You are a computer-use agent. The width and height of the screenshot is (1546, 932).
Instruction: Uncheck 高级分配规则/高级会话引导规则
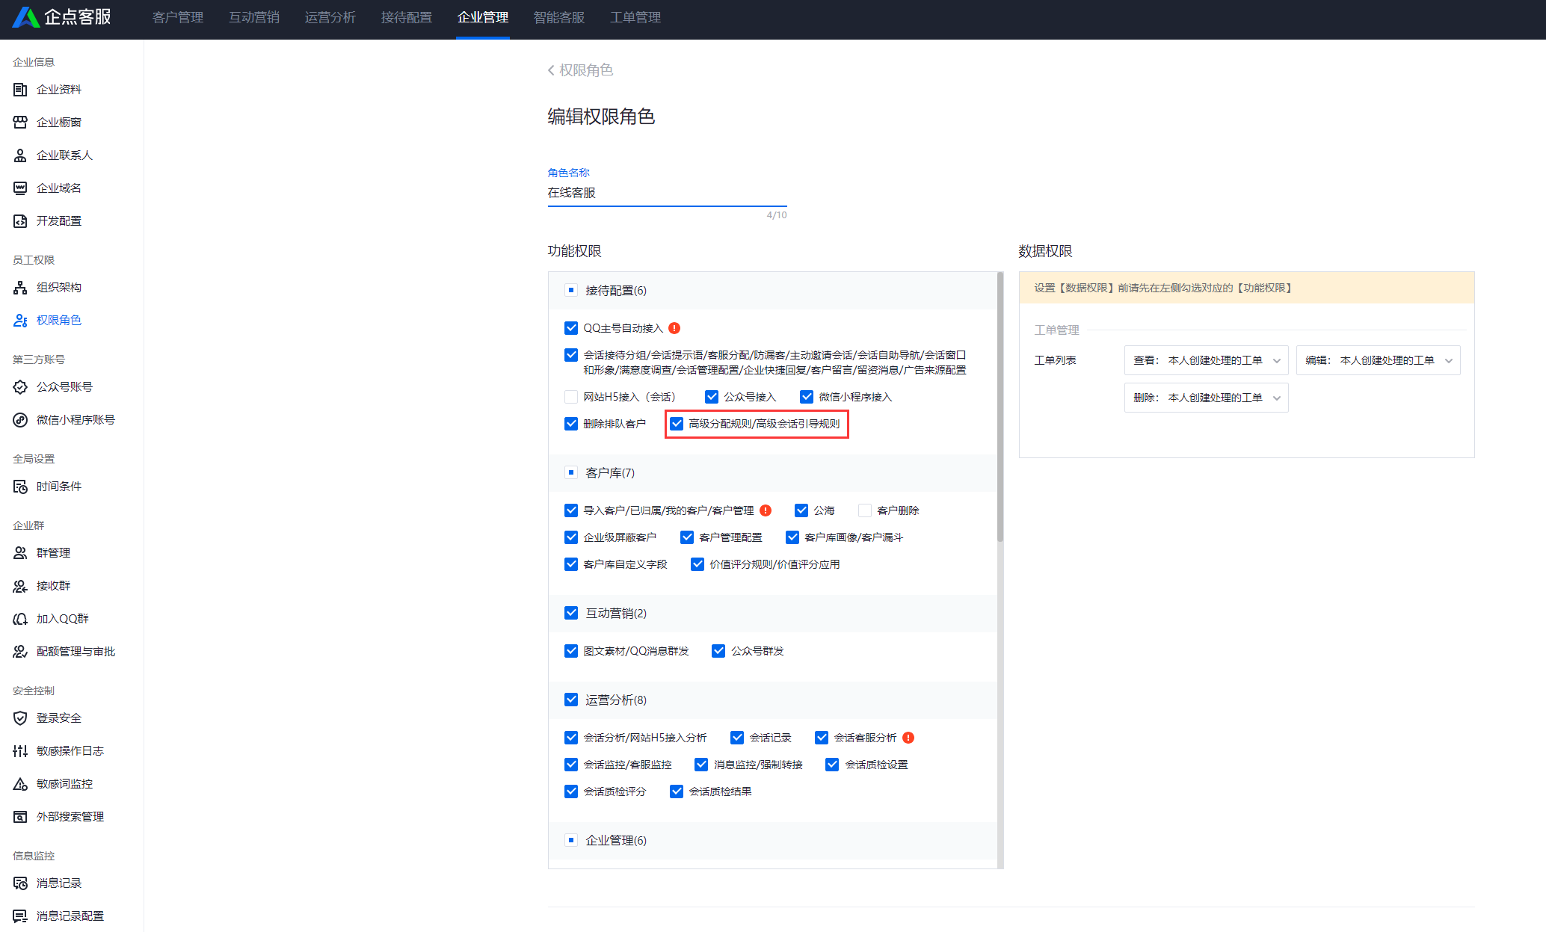(677, 424)
